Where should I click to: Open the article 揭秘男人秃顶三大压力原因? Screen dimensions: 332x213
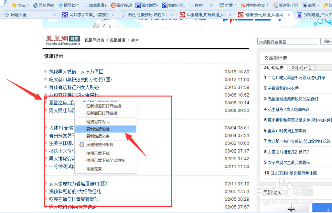coord(76,72)
